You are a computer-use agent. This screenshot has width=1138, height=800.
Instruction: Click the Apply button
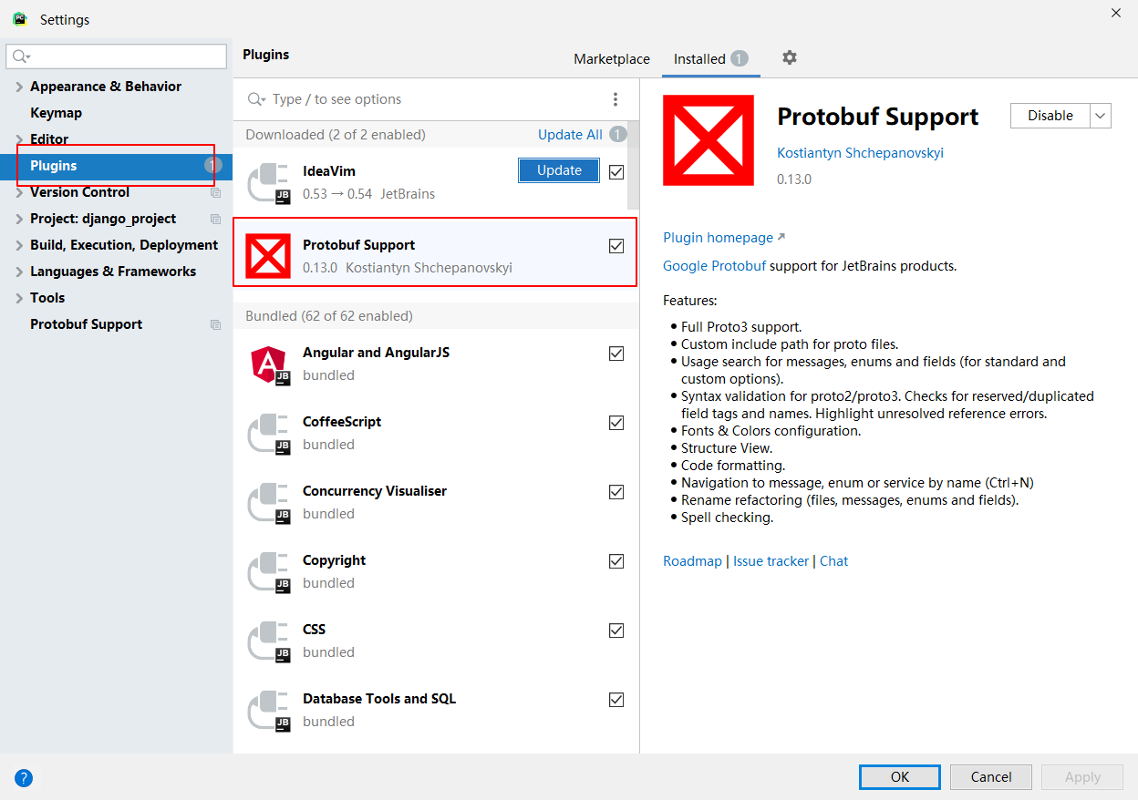pyautogui.click(x=1082, y=777)
